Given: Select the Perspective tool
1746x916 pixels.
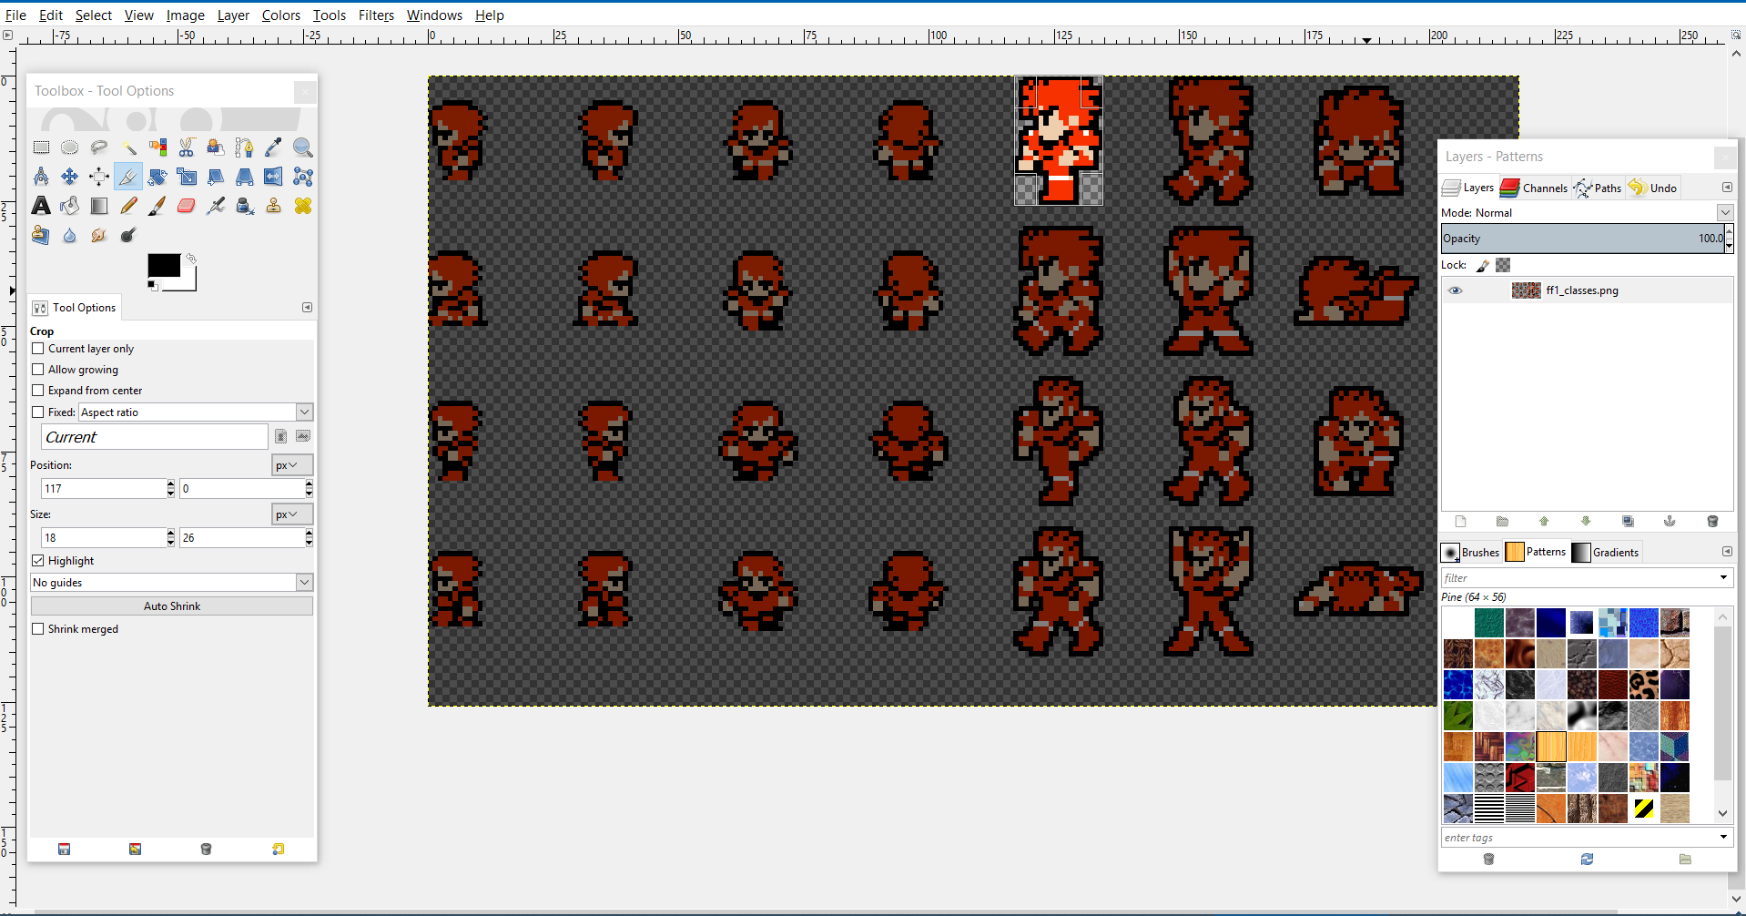Looking at the screenshot, I should (x=245, y=177).
